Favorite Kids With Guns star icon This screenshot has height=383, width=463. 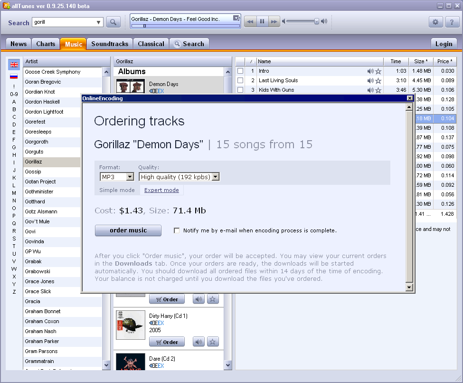(378, 90)
